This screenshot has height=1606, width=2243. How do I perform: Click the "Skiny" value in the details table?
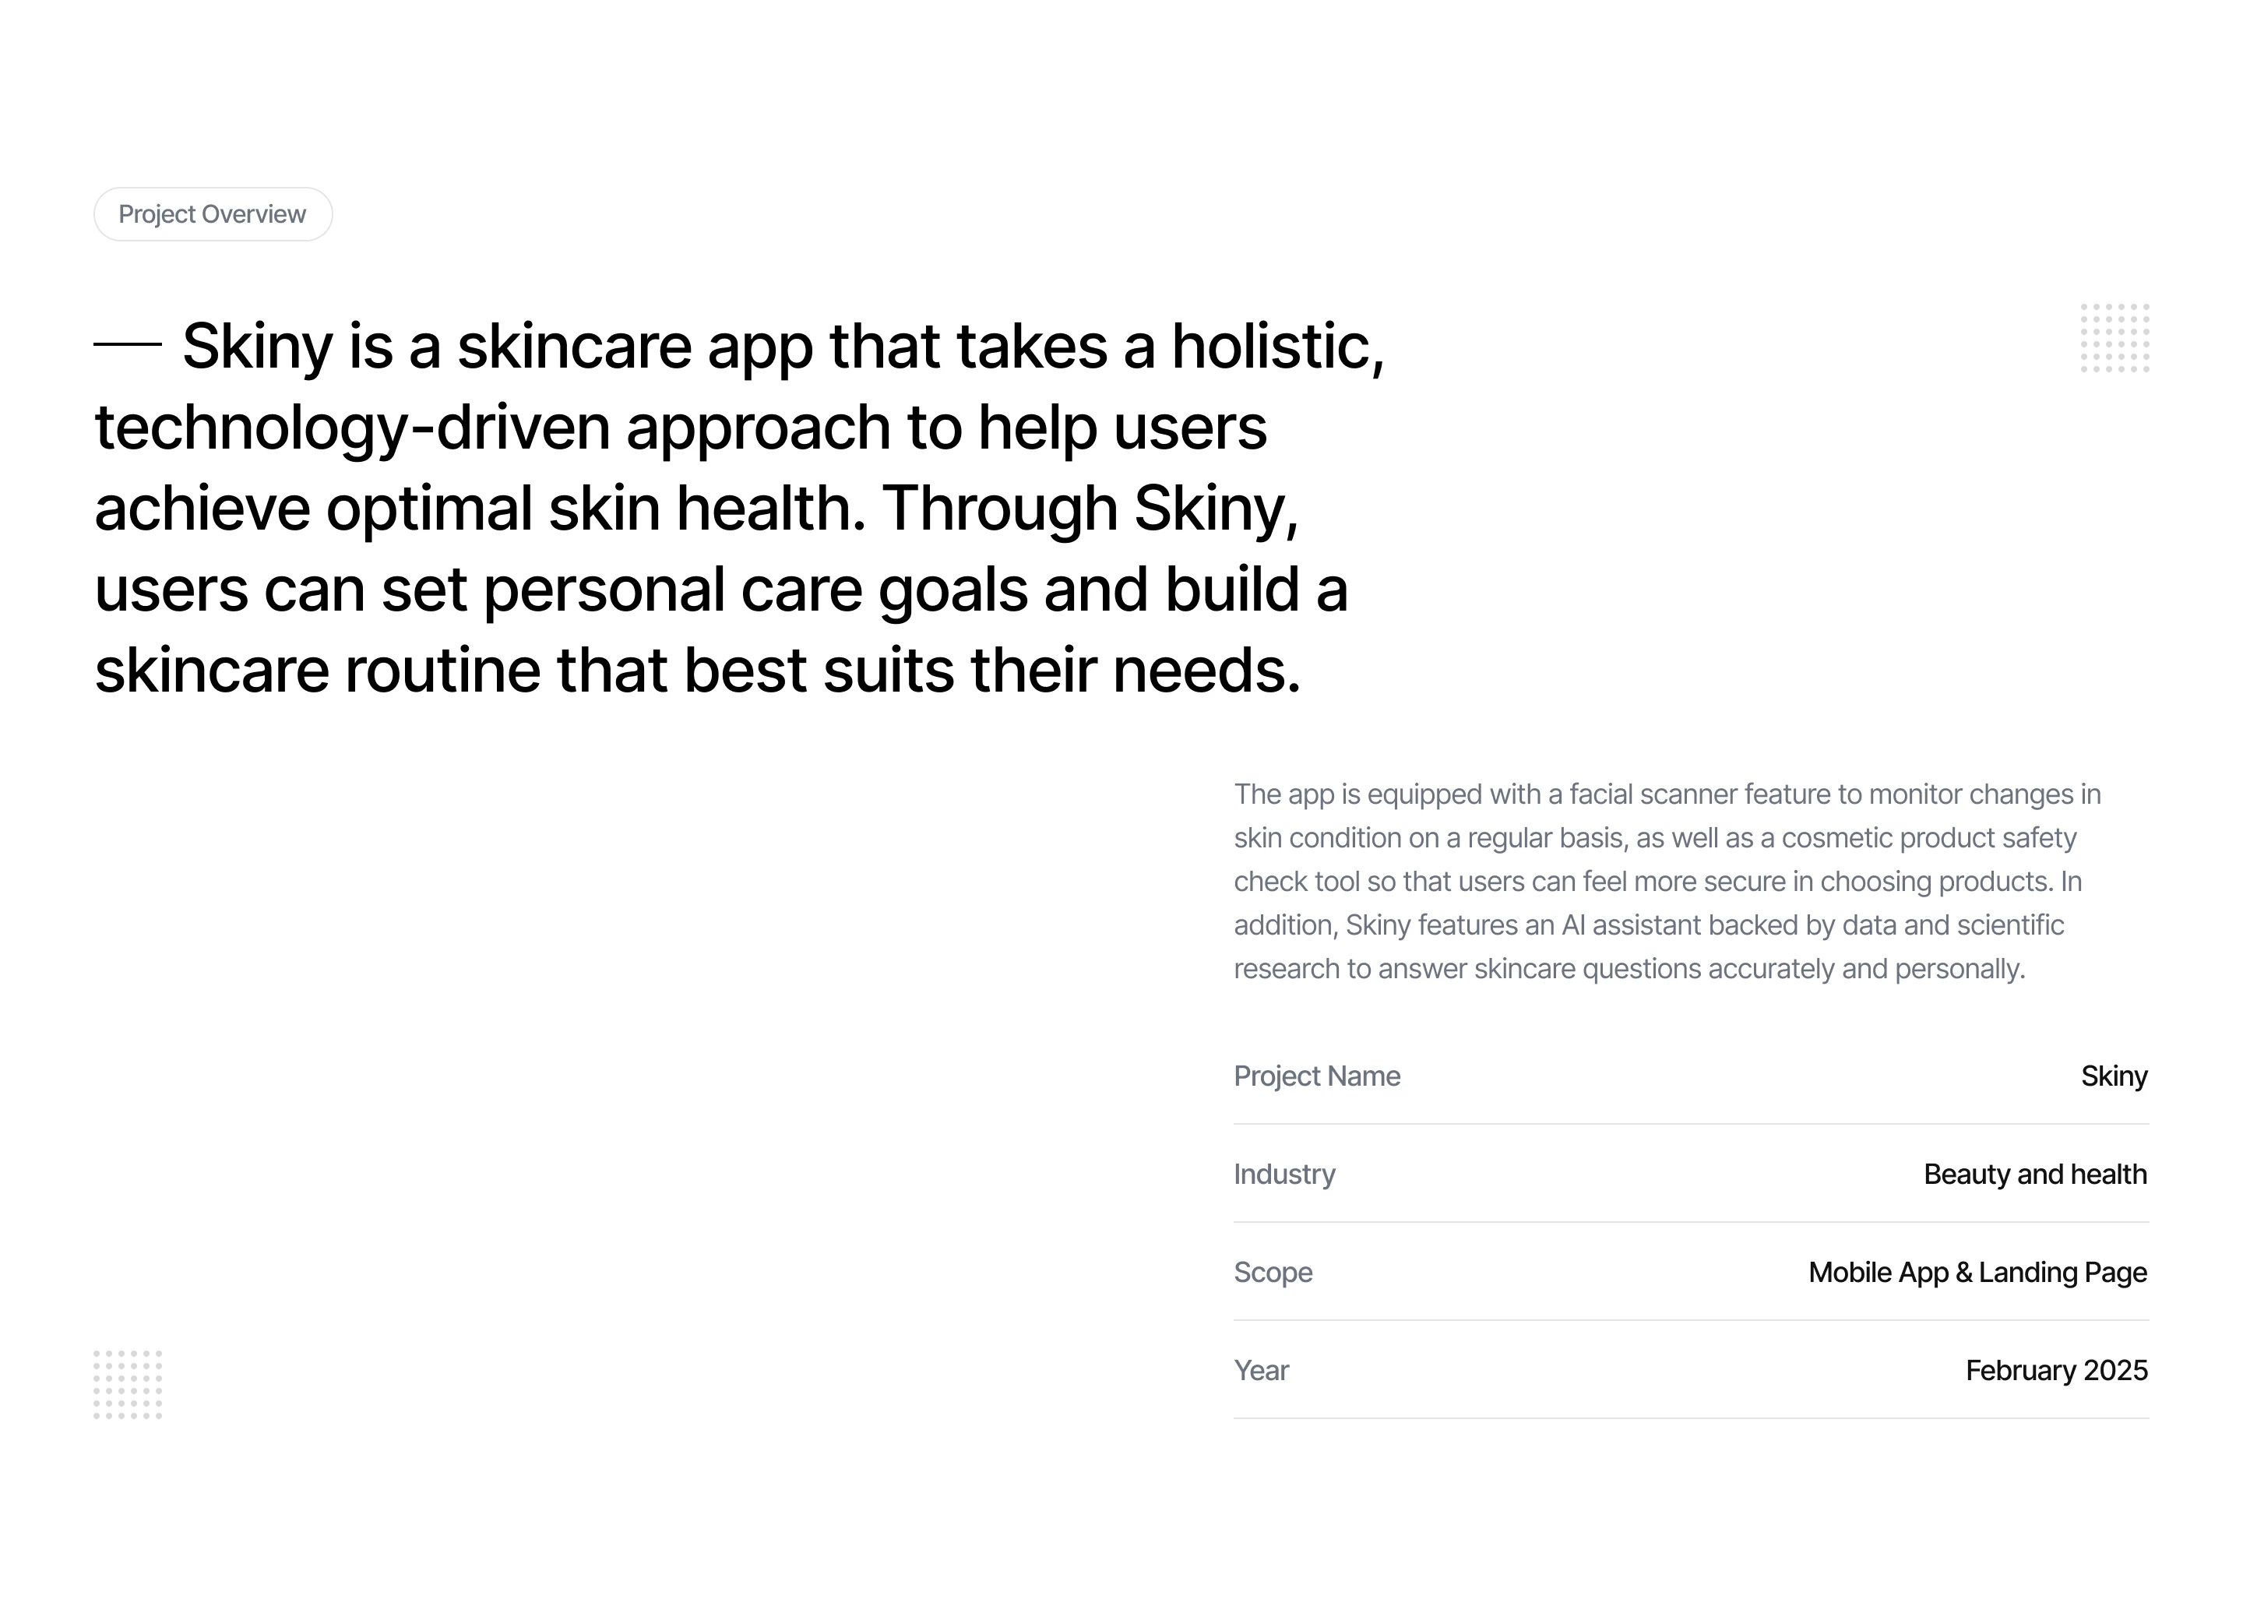[x=2114, y=1076]
